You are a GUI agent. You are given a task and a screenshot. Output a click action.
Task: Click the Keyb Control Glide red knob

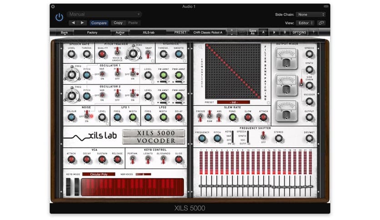(179, 160)
